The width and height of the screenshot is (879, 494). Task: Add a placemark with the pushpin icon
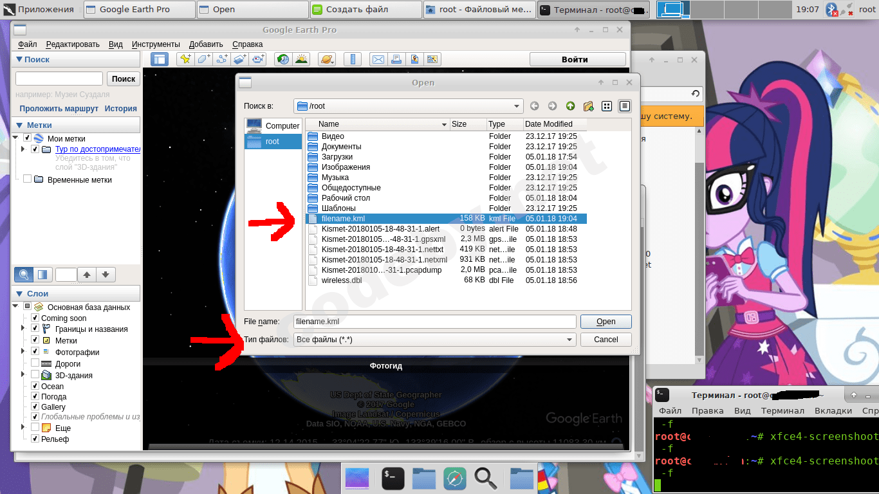(185, 59)
